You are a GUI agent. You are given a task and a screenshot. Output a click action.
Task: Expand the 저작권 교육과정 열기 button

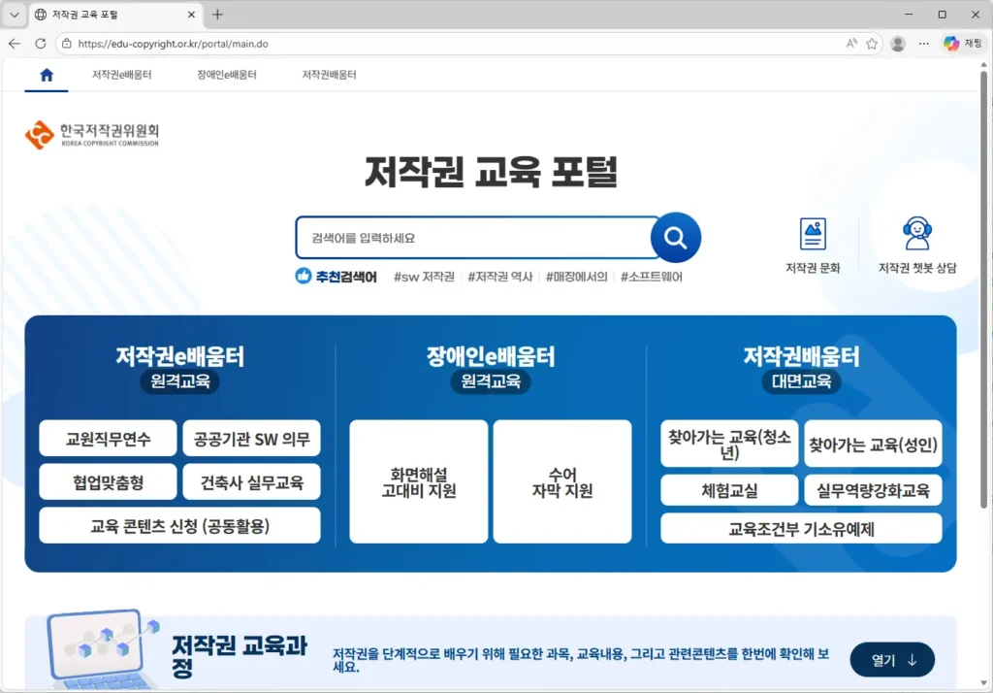tap(892, 660)
